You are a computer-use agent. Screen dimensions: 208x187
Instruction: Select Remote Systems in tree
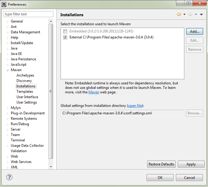click(24, 119)
